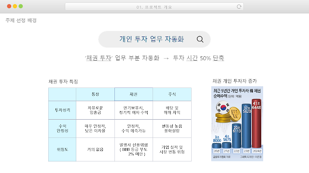Click the table title 채권 투자 특징
Image resolution: width=309 pixels, height=173 pixels.
pyautogui.click(x=63, y=82)
